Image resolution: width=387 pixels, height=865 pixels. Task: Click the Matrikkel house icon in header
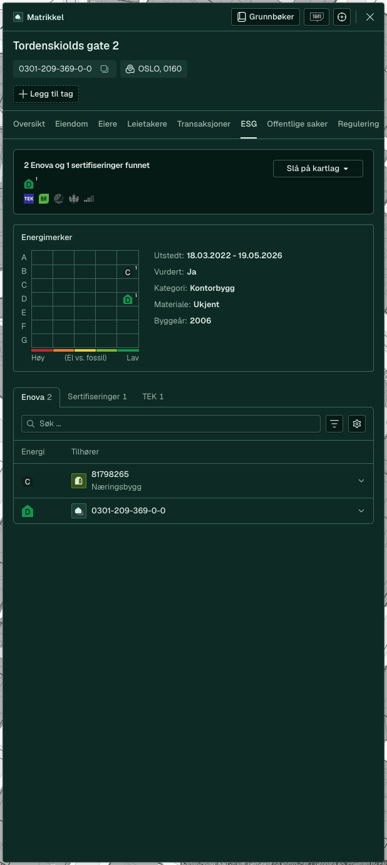coord(18,18)
